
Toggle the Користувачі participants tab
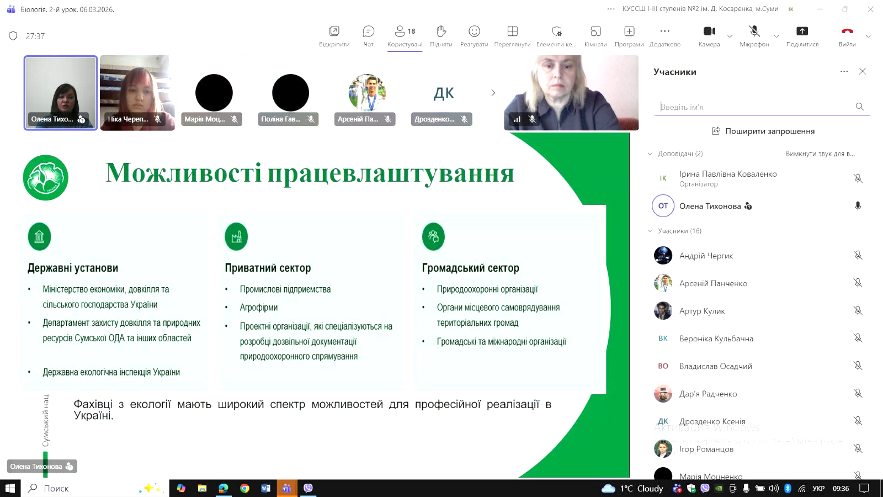coord(405,35)
